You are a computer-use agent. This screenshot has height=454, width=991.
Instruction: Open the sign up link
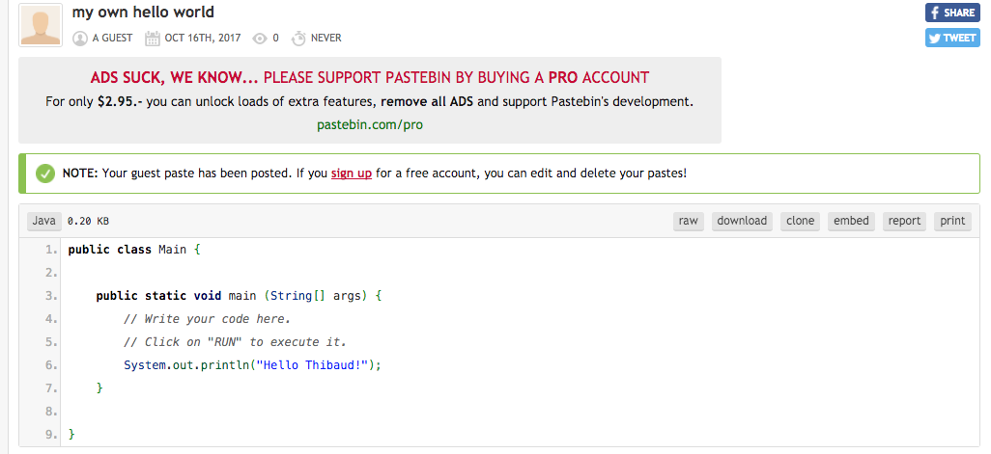[x=351, y=174]
